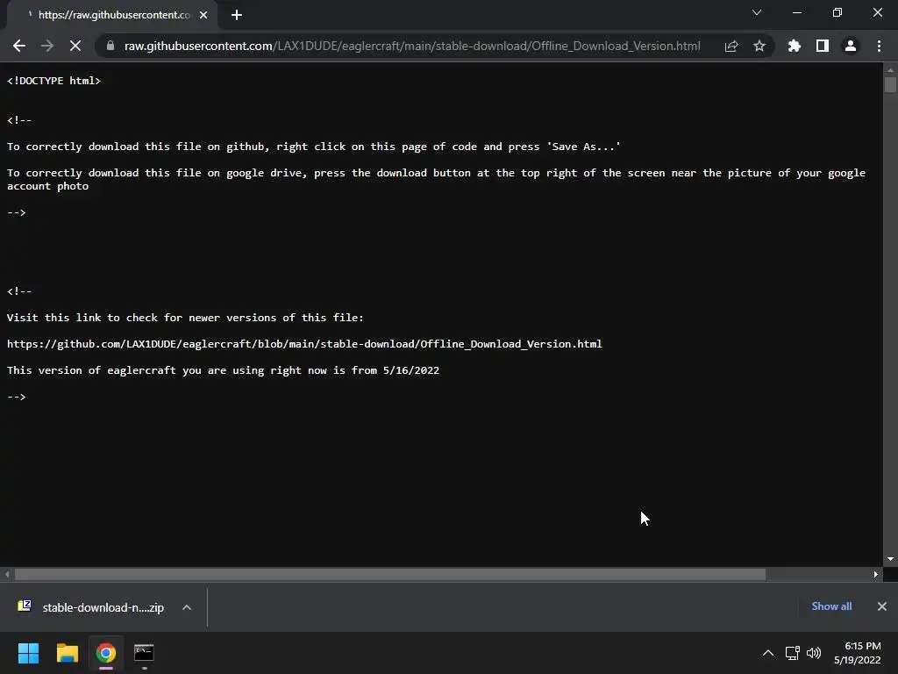Open the terminal taskbar icon
This screenshot has width=898, height=674.
144,653
